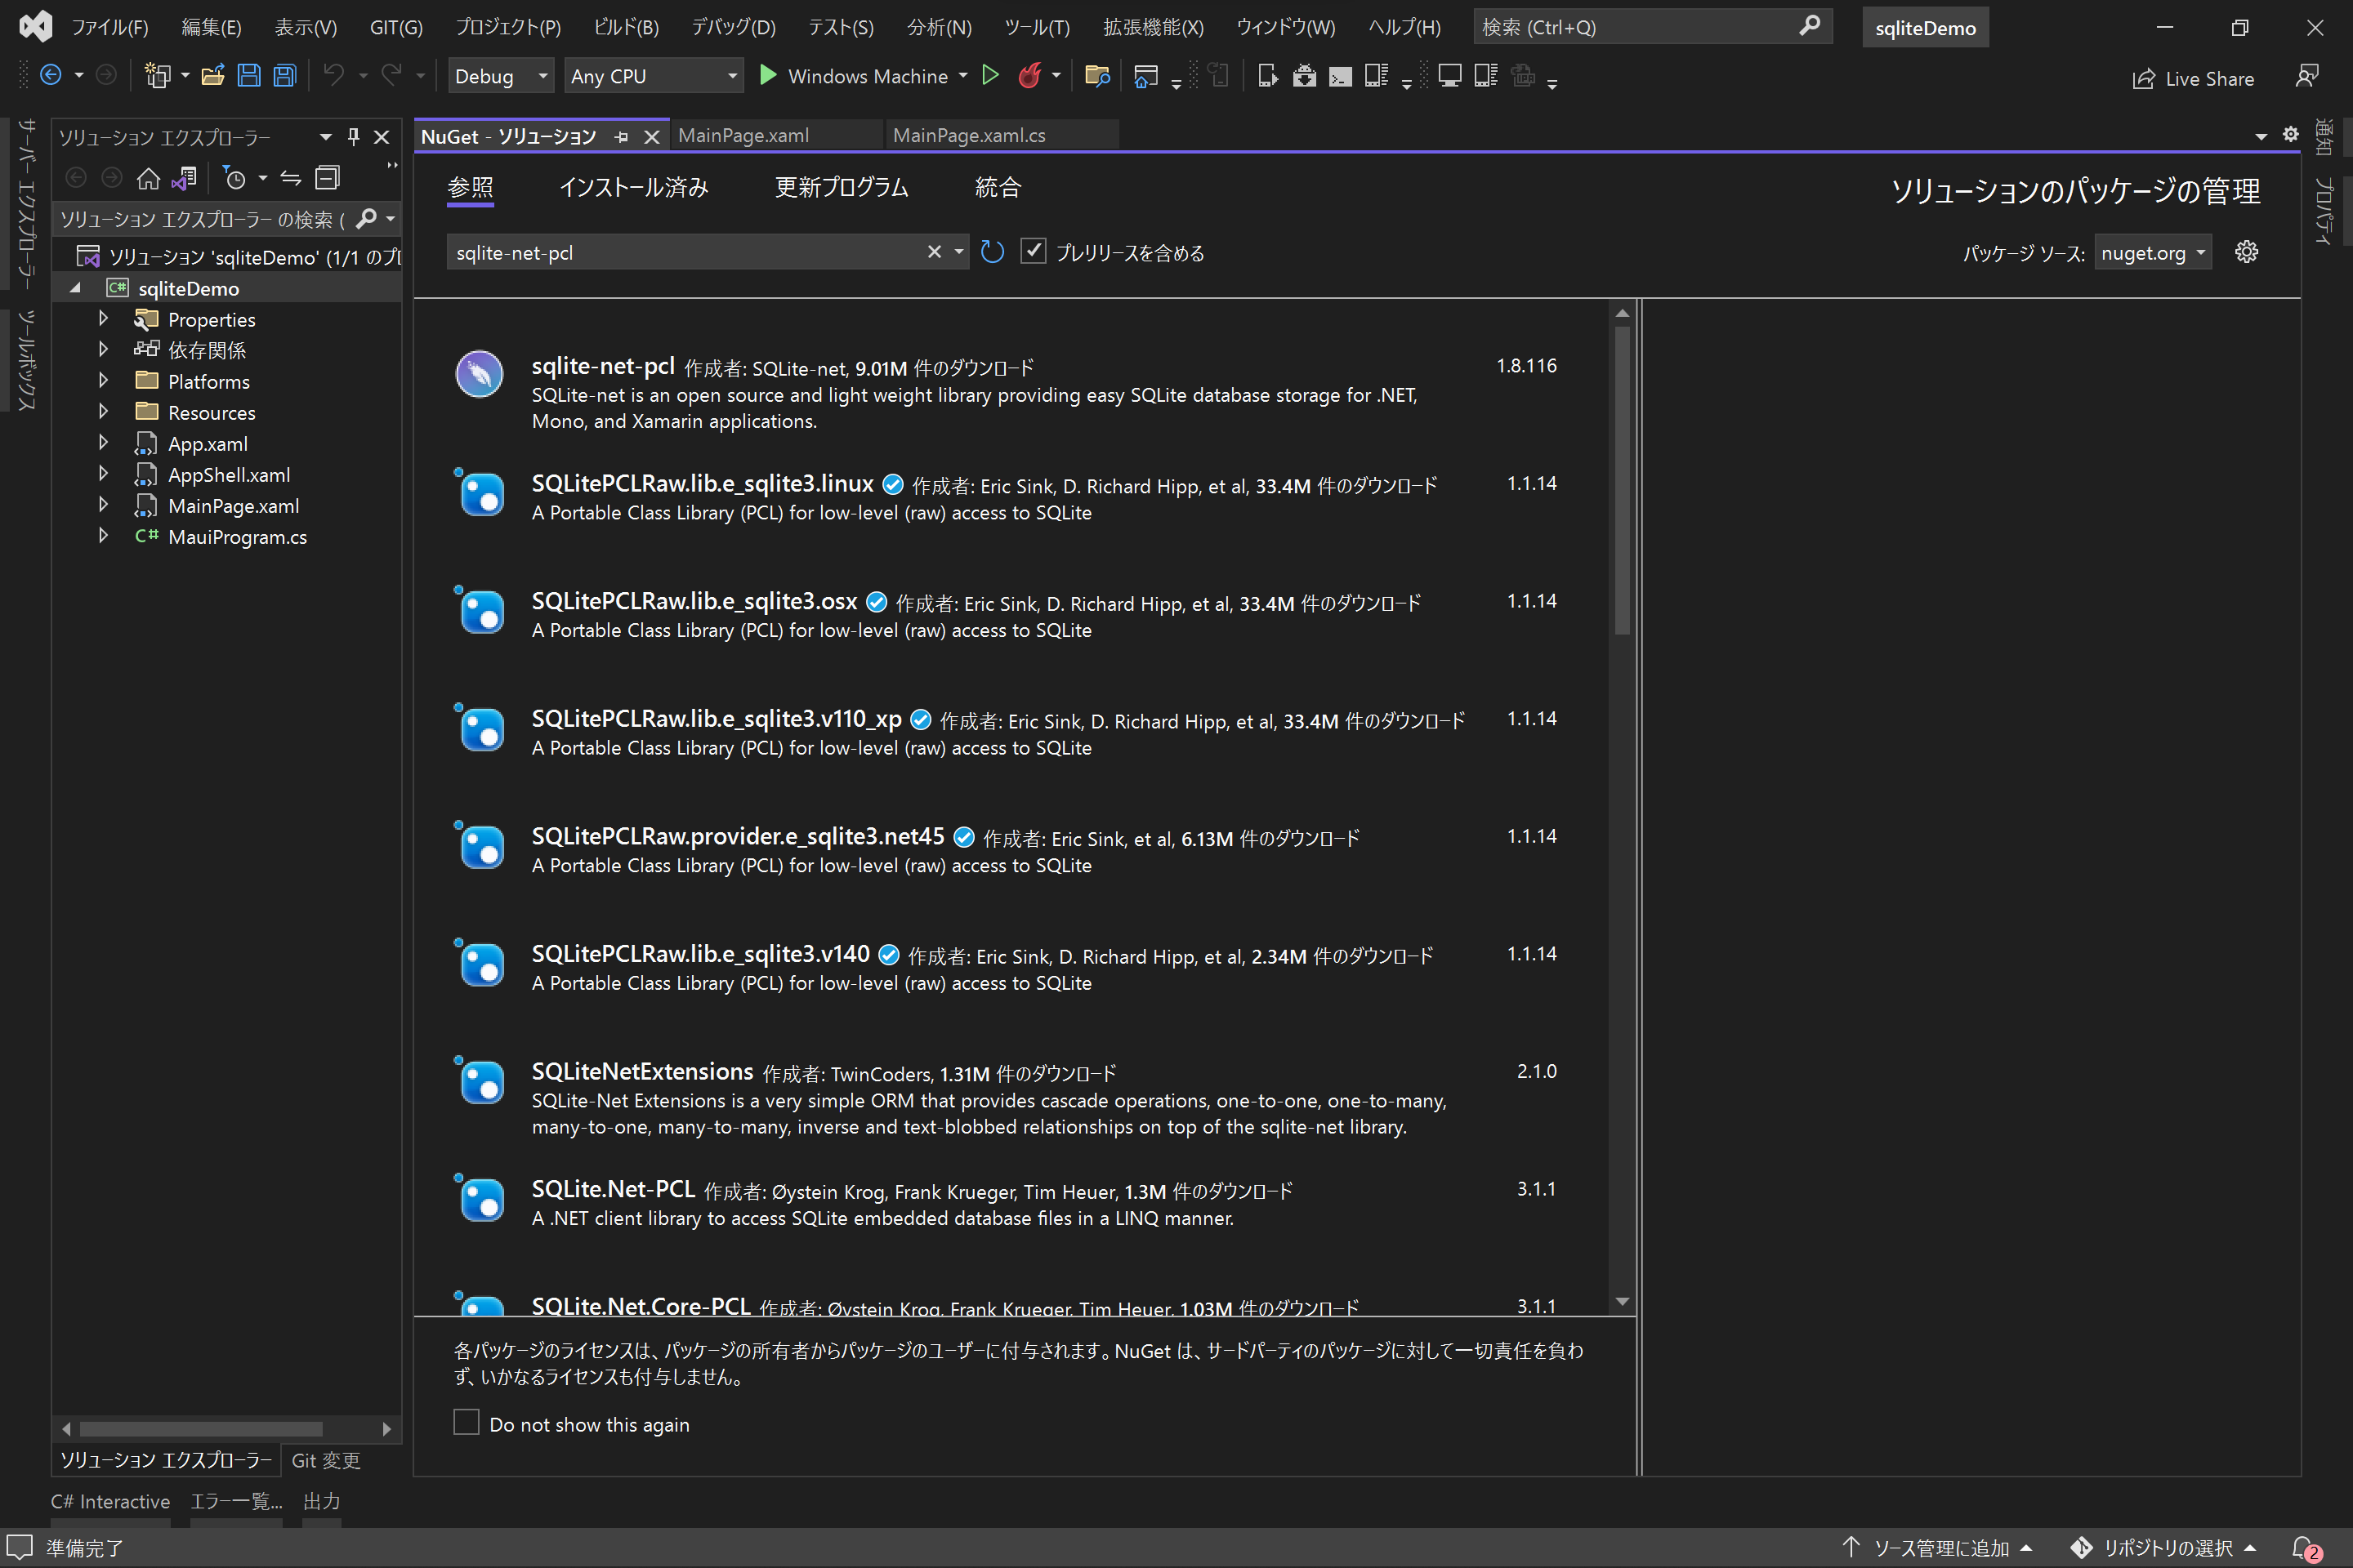Click the Hot Reload flame icon
The height and width of the screenshot is (1568, 2353).
[1029, 76]
